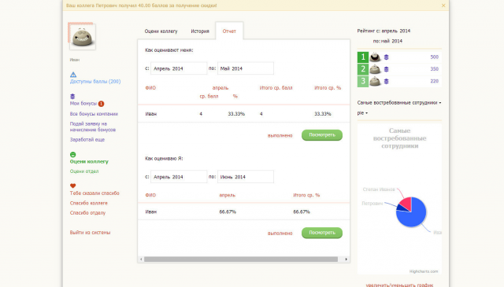Screen dimensions: 504x287
Task: Expand the pie chart type dropdown
Action: 362,113
